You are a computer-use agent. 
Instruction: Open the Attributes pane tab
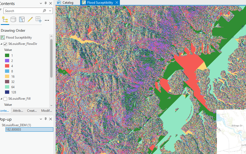pos(18,111)
